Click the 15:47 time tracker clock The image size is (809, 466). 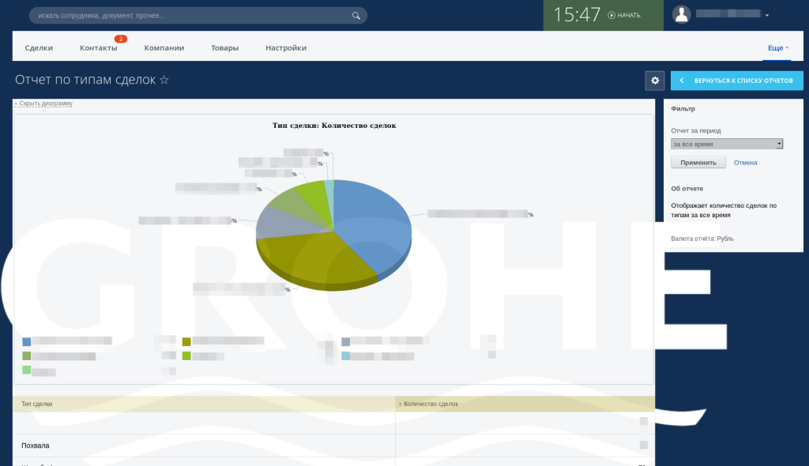[x=577, y=14]
